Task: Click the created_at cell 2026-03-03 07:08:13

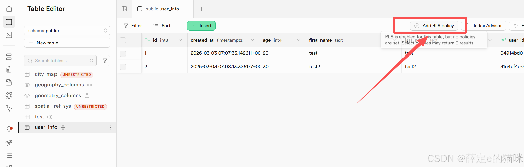Action: (x=224, y=67)
